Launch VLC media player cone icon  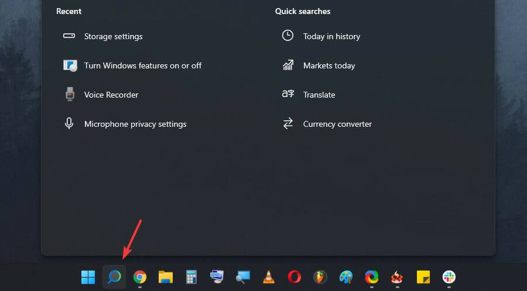click(269, 277)
